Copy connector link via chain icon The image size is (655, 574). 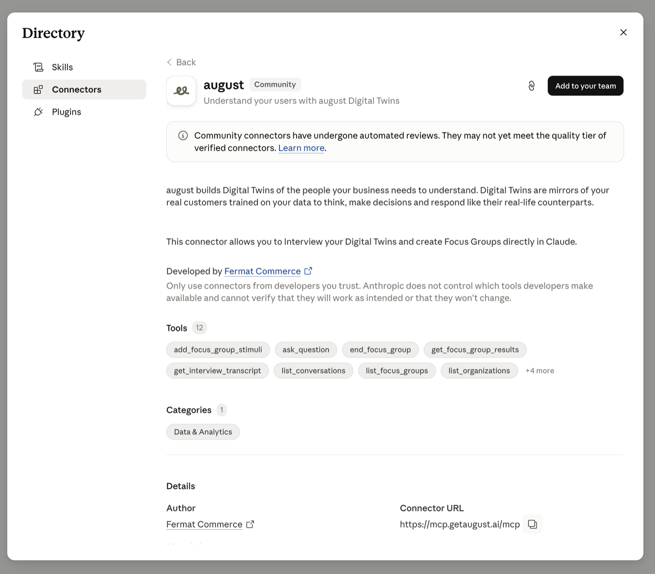pos(532,86)
